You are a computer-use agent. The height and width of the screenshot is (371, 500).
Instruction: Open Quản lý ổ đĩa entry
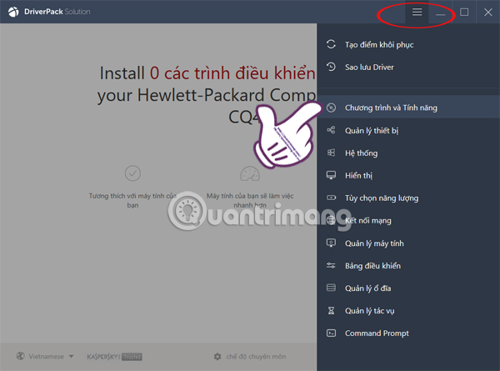408,288
